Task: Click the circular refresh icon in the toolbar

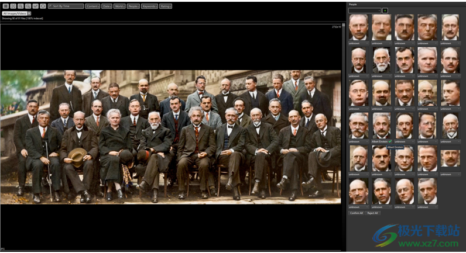Action: 43,6
